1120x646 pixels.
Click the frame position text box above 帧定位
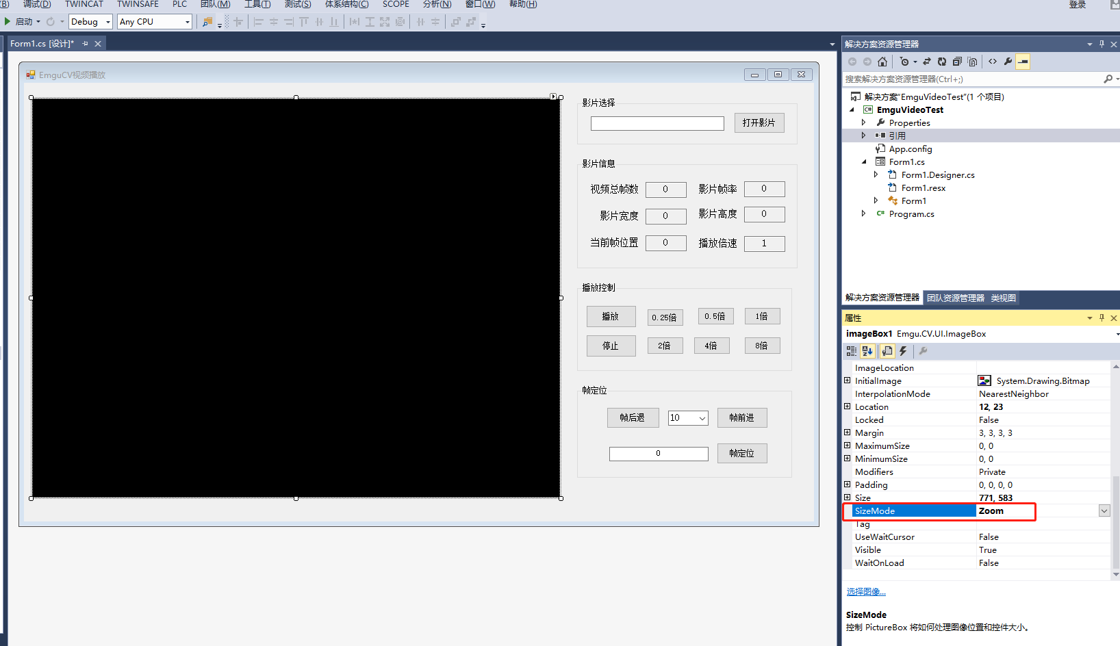[x=659, y=454]
